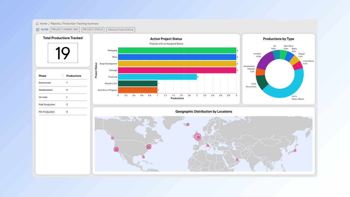Click the light blue Financing bar
Image resolution: width=350 pixels, height=197 pixels.
[x=157, y=77]
